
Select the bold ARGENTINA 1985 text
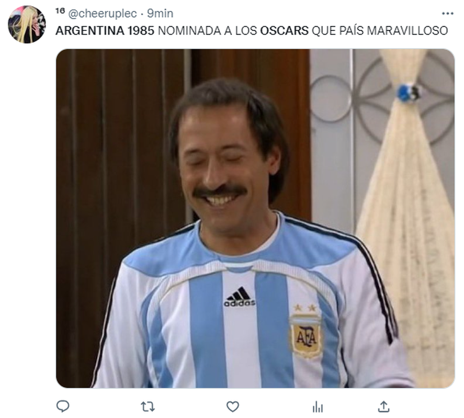click(x=105, y=30)
